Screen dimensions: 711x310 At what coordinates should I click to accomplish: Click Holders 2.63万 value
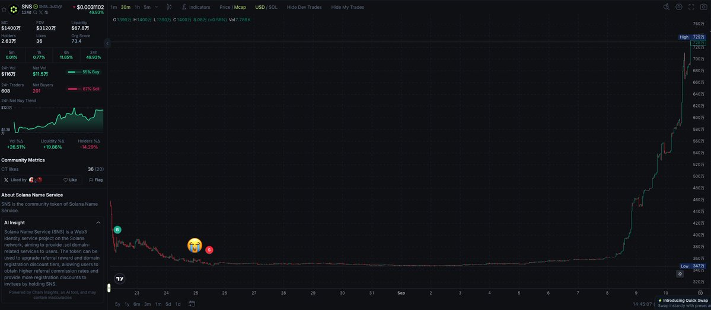pos(9,41)
